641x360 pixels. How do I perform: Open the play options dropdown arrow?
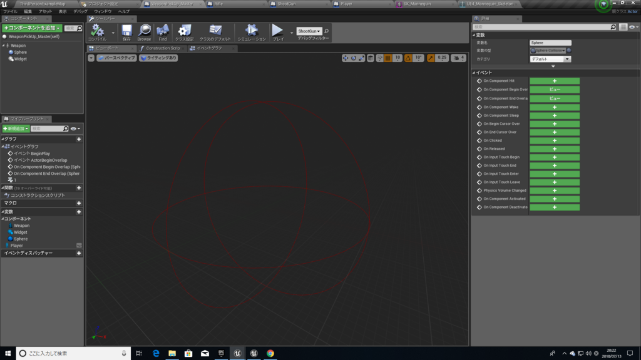coord(292,33)
